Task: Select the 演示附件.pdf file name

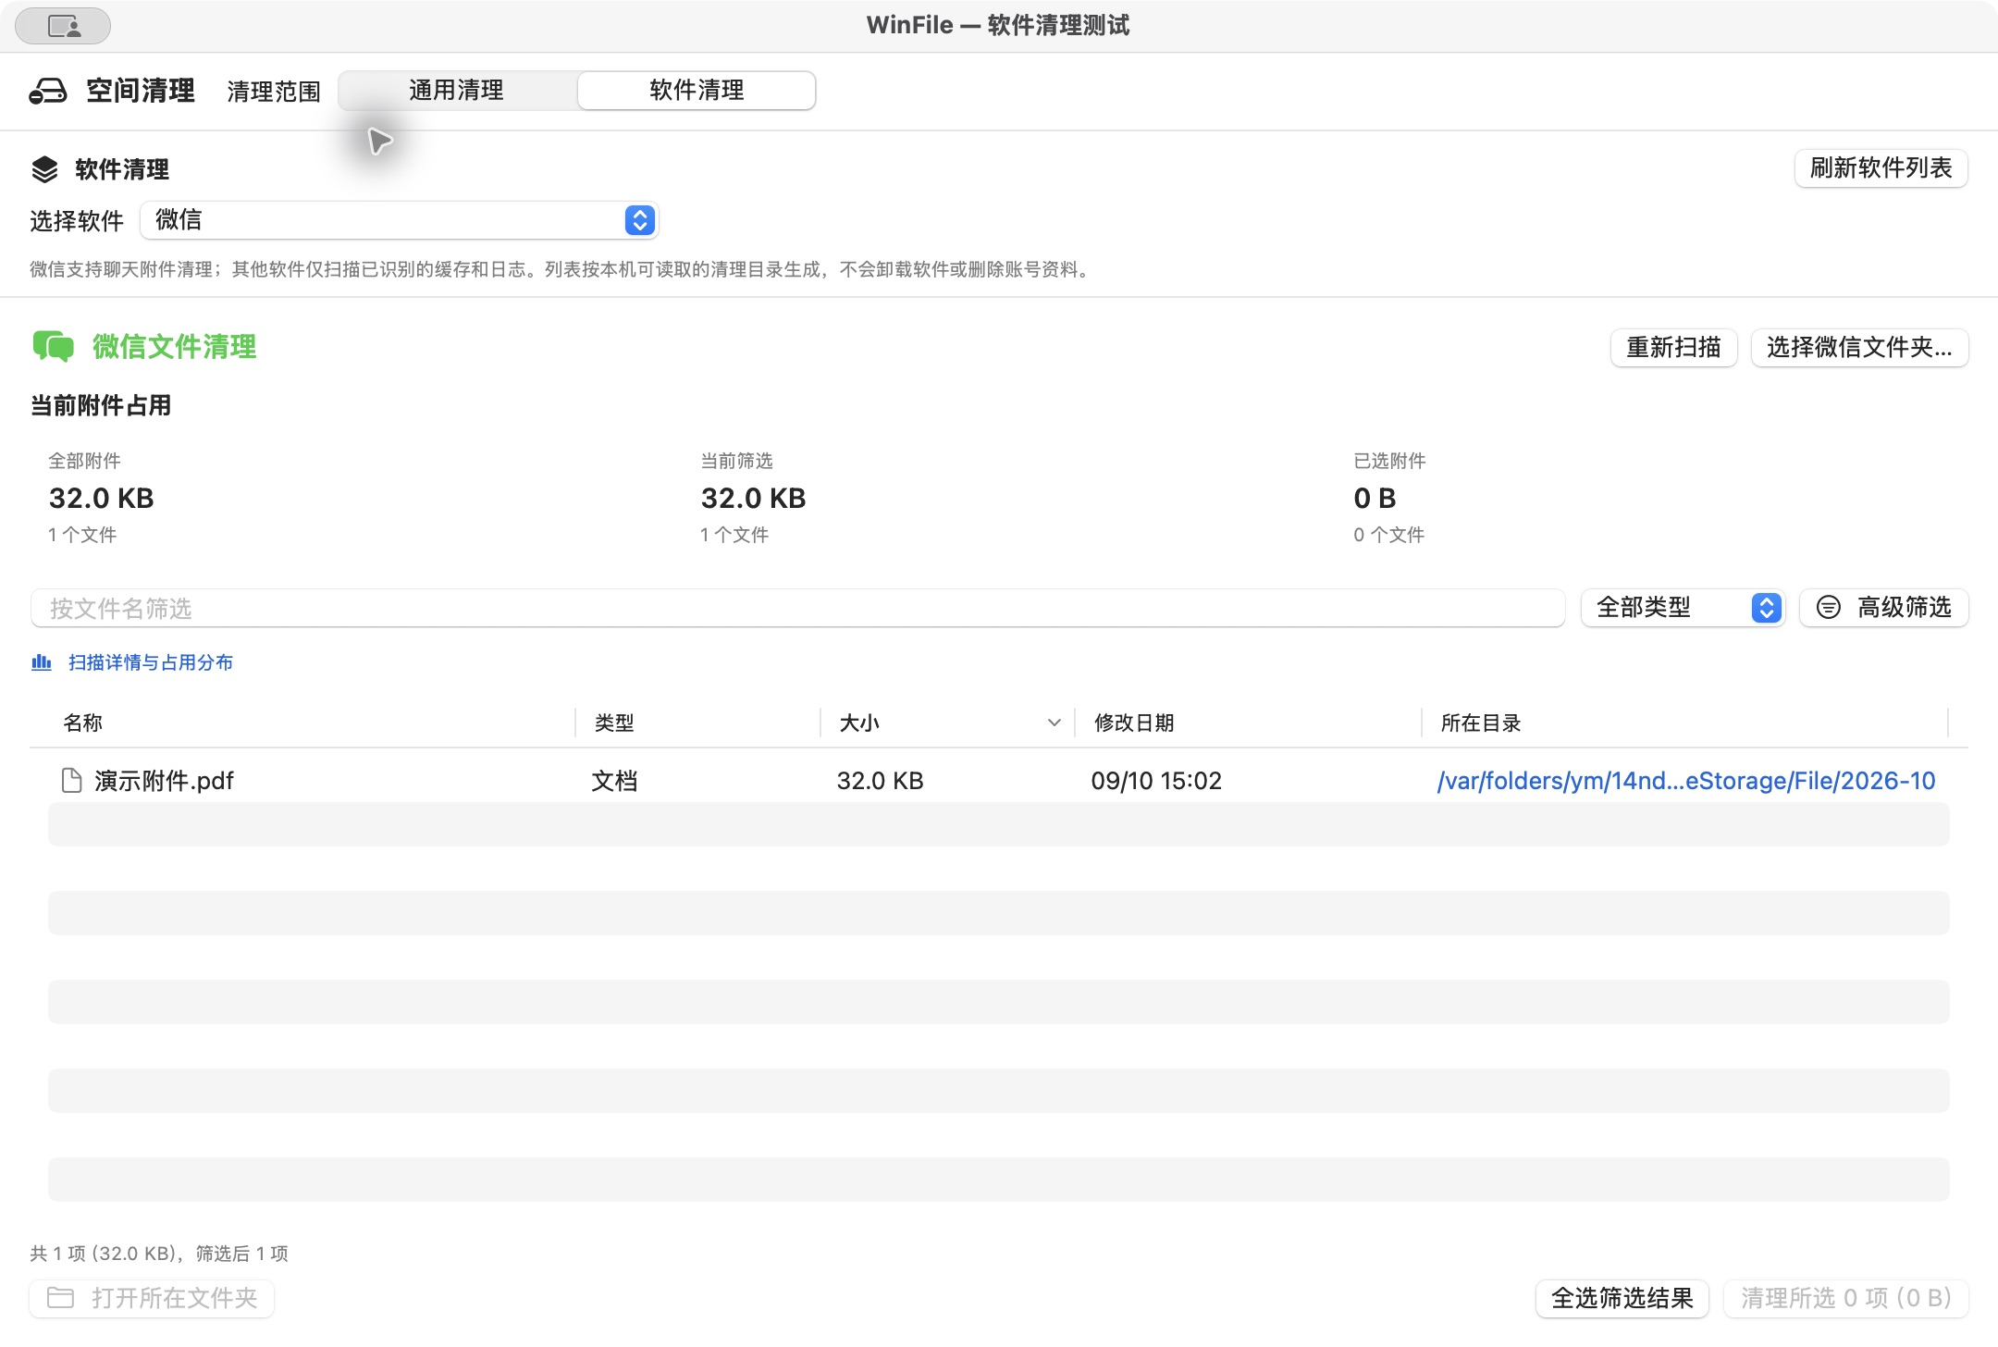Action: coord(164,781)
